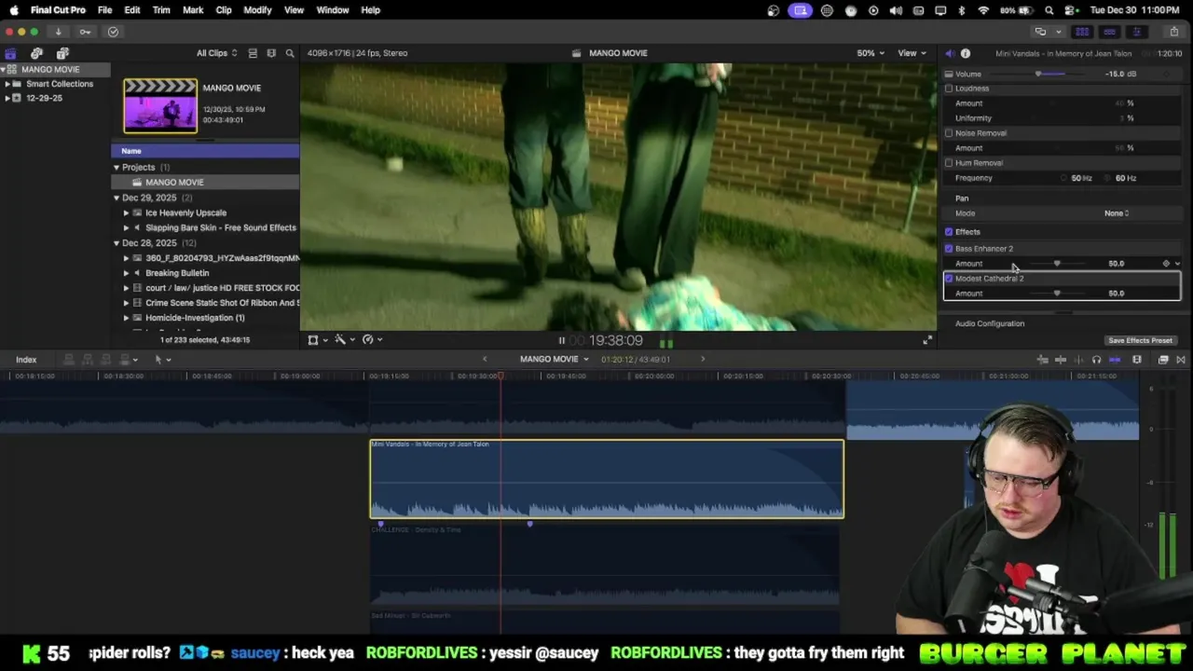Open the Keyword Editor key icon
The image size is (1193, 671).
85,32
